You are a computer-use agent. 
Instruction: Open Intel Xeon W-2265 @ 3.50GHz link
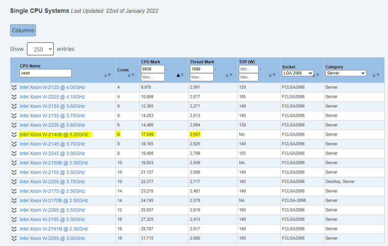pyautogui.click(x=52, y=210)
